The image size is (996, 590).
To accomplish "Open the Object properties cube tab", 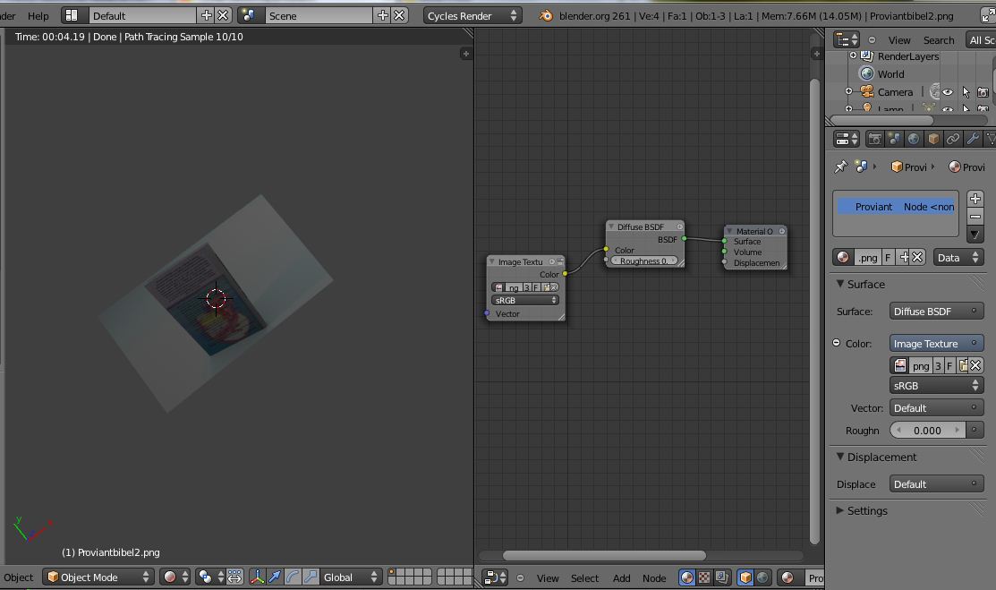I will [x=933, y=139].
